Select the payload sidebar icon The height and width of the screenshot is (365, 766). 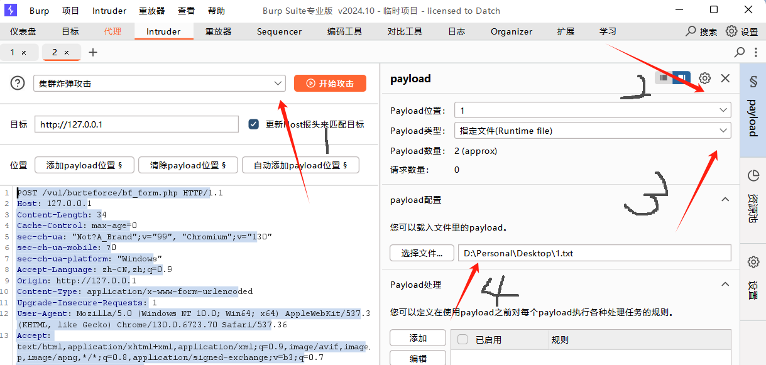click(753, 82)
